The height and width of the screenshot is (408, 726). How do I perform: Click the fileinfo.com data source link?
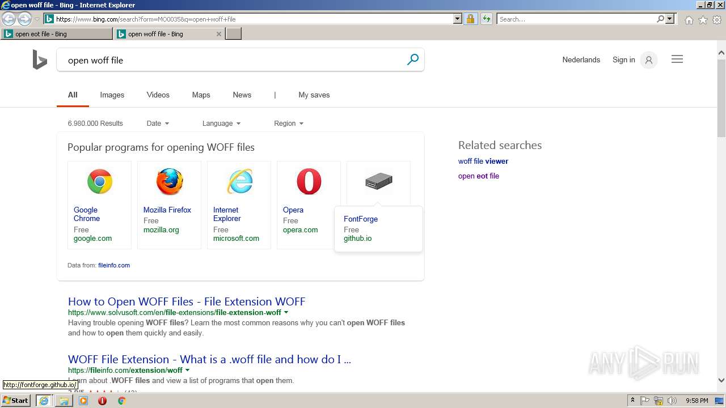(113, 265)
